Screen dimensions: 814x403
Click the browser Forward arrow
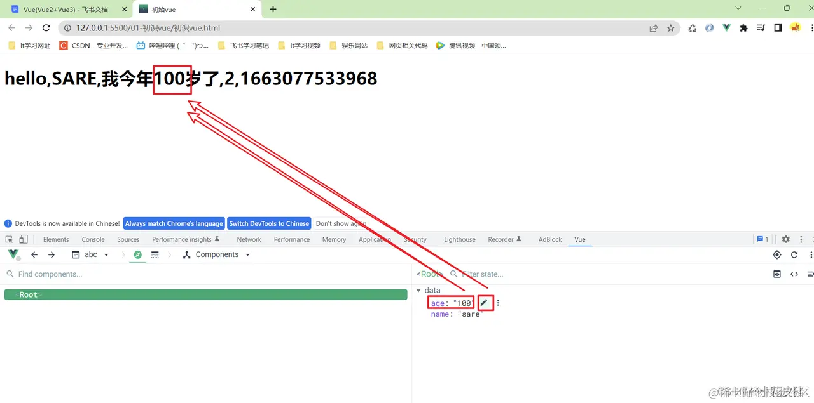[29, 28]
